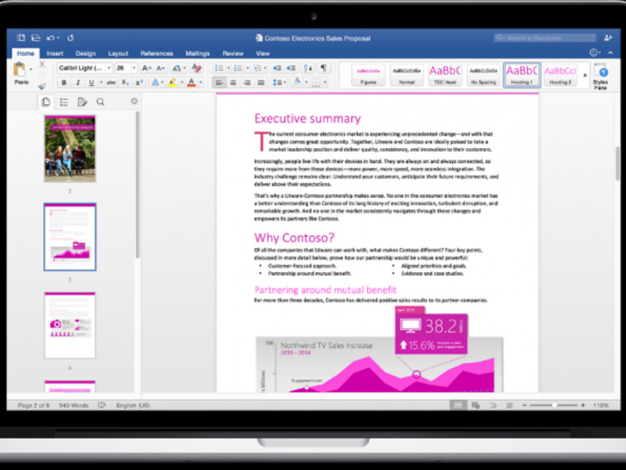Click the Clear Formatting icon
Screen dimensions: 626x470
[197, 67]
